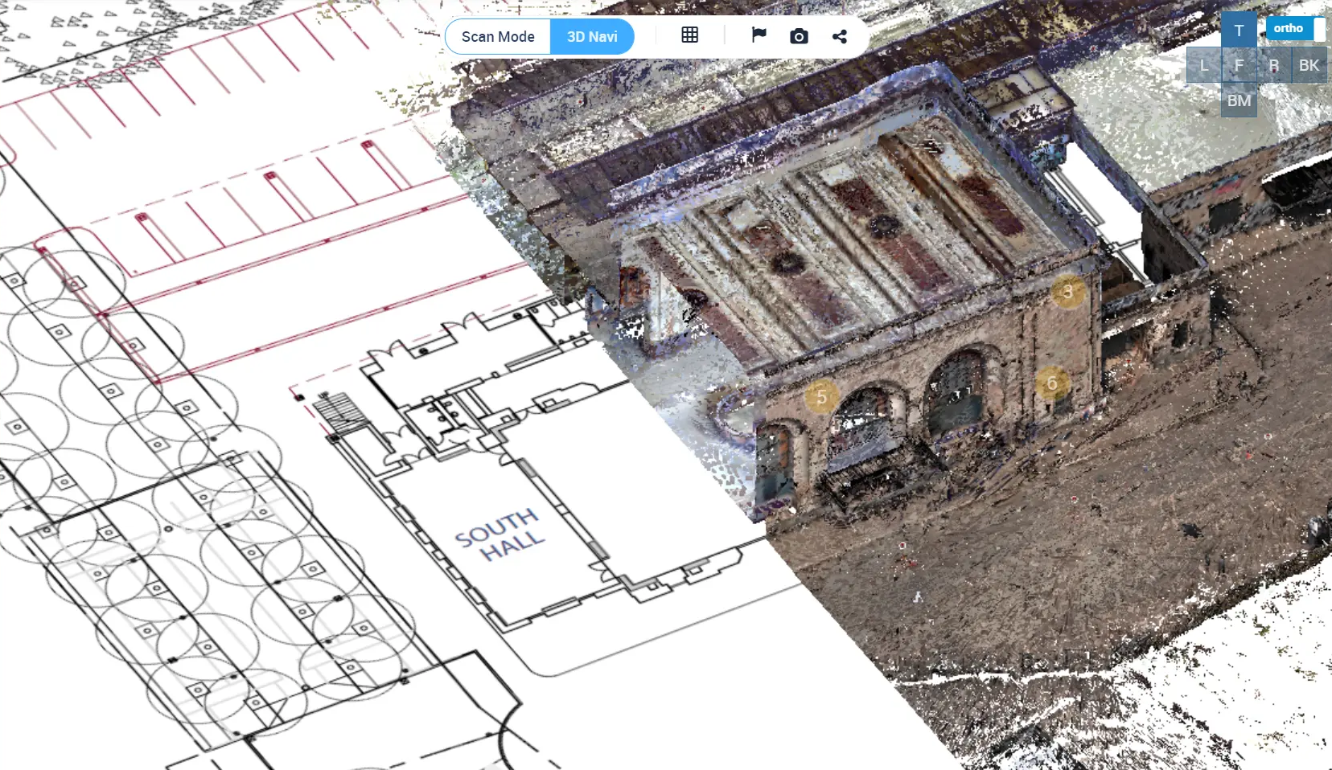The width and height of the screenshot is (1332, 770).
Task: Select the 3D Navi mode
Action: (592, 37)
